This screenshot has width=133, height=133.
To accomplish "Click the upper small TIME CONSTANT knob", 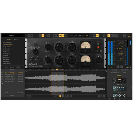I will pyautogui.click(x=47, y=46).
